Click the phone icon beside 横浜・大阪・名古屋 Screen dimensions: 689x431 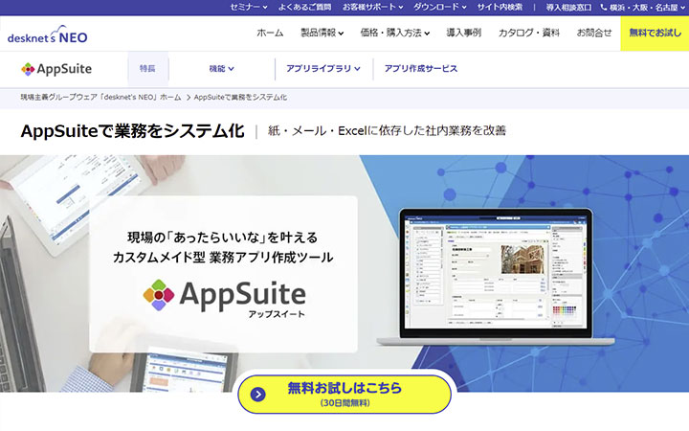(604, 7)
